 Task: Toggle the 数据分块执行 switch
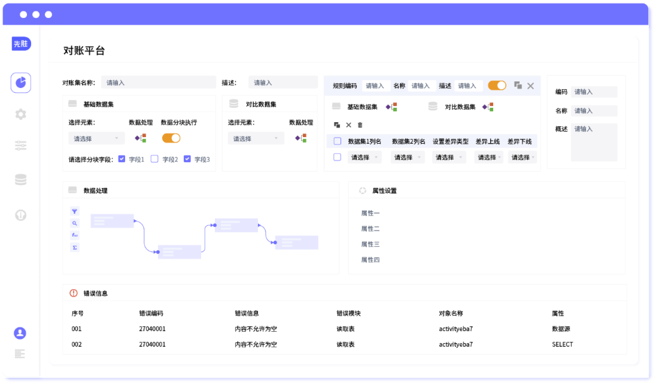(171, 138)
